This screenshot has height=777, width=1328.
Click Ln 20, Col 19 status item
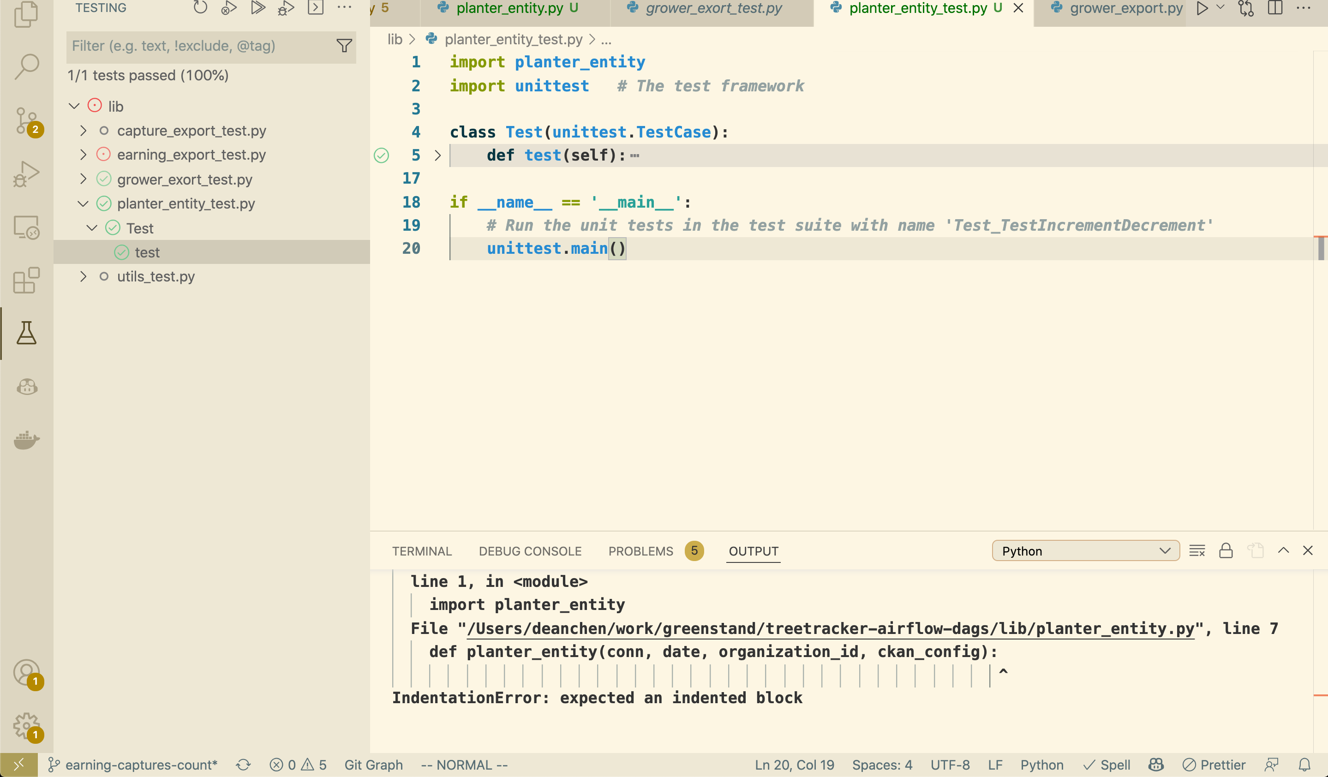pos(794,765)
